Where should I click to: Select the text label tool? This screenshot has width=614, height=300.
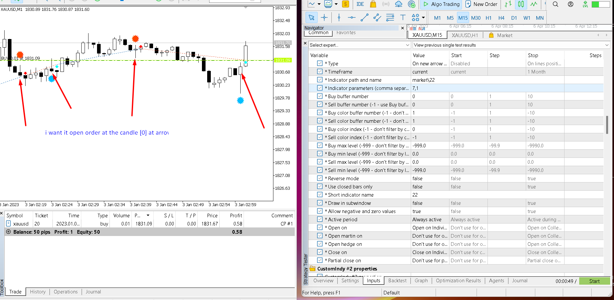pos(403,18)
